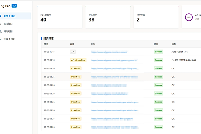Click the v5.7 version badge
The width and height of the screenshot is (201, 134).
pyautogui.click(x=14, y=6)
